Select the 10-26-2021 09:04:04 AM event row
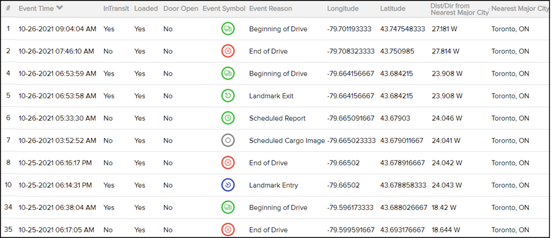Screen dimensions: 551x238 click(275, 29)
